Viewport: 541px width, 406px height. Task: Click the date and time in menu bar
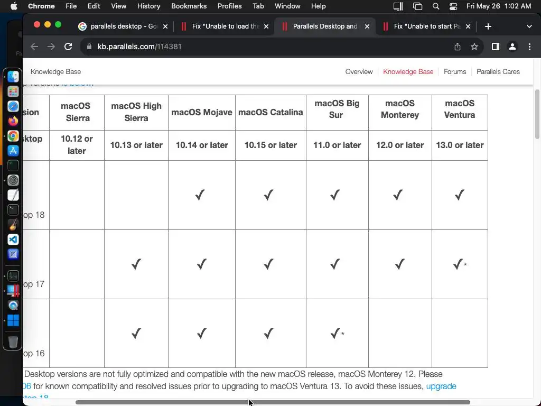[499, 6]
